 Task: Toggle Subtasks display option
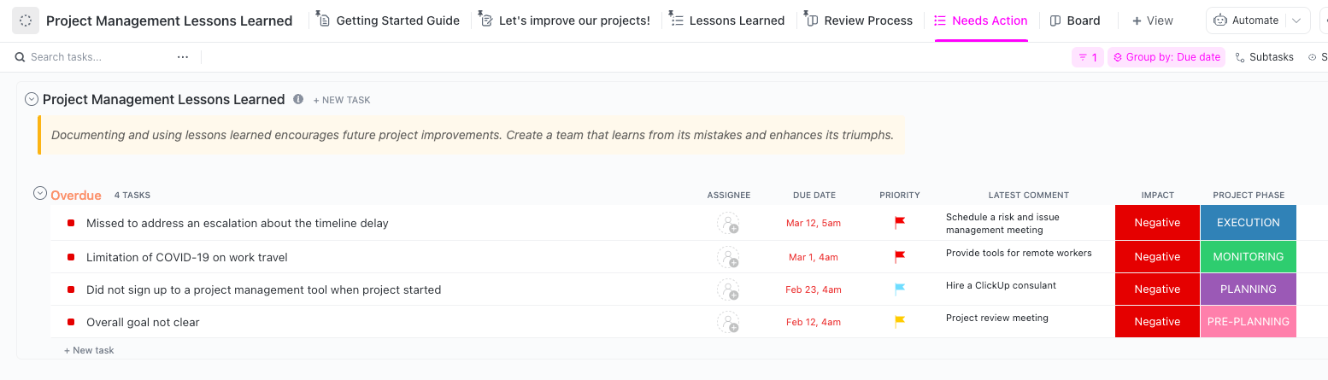1265,57
